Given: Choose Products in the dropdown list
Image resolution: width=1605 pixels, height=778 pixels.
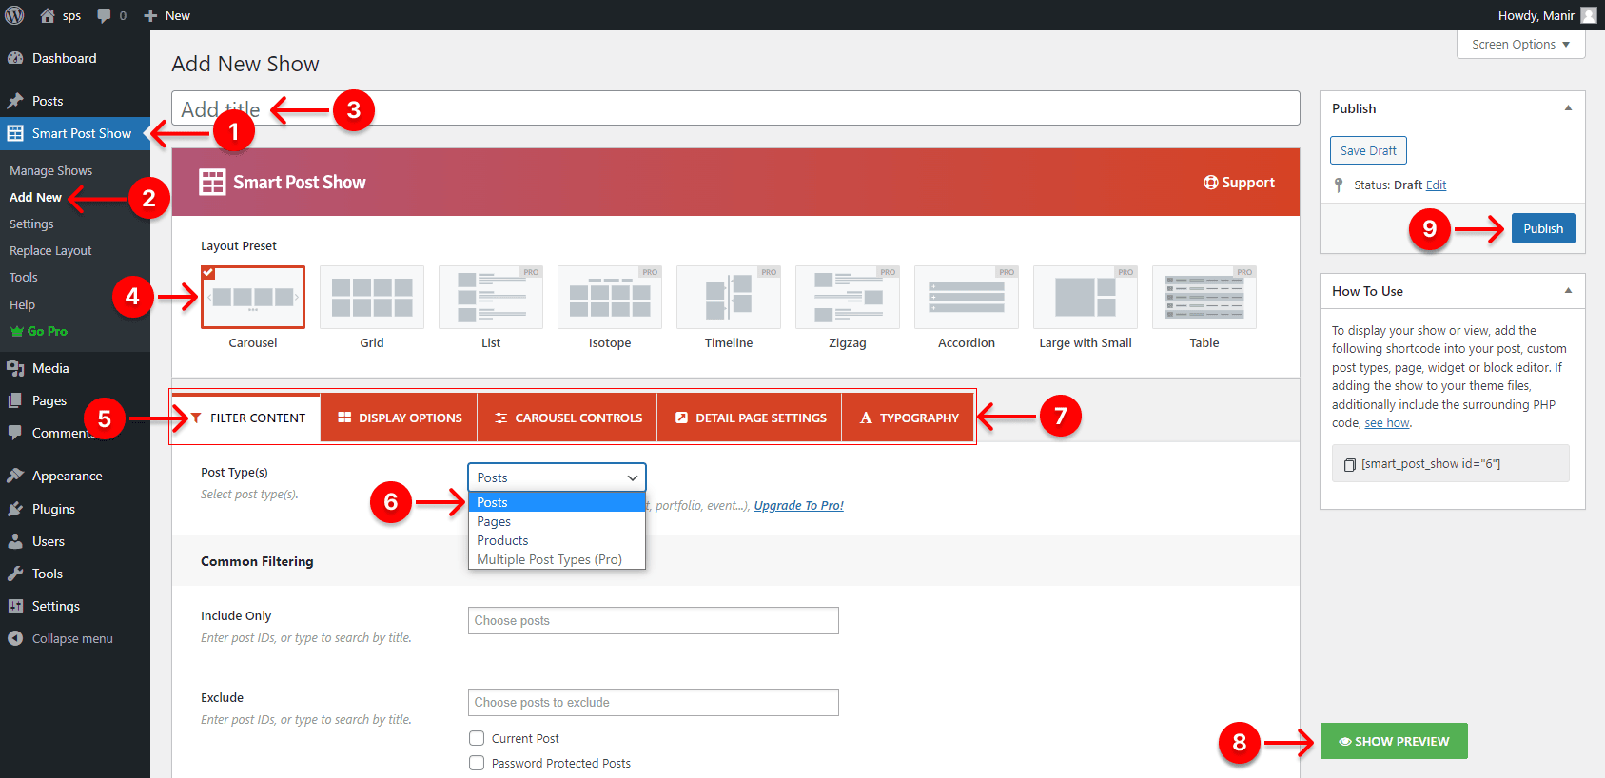Looking at the screenshot, I should tap(557, 540).
